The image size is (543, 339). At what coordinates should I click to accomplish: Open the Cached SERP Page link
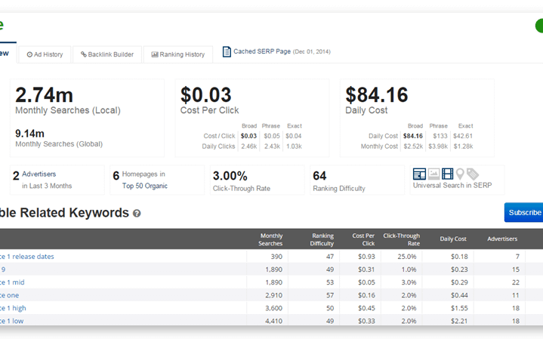coord(262,51)
